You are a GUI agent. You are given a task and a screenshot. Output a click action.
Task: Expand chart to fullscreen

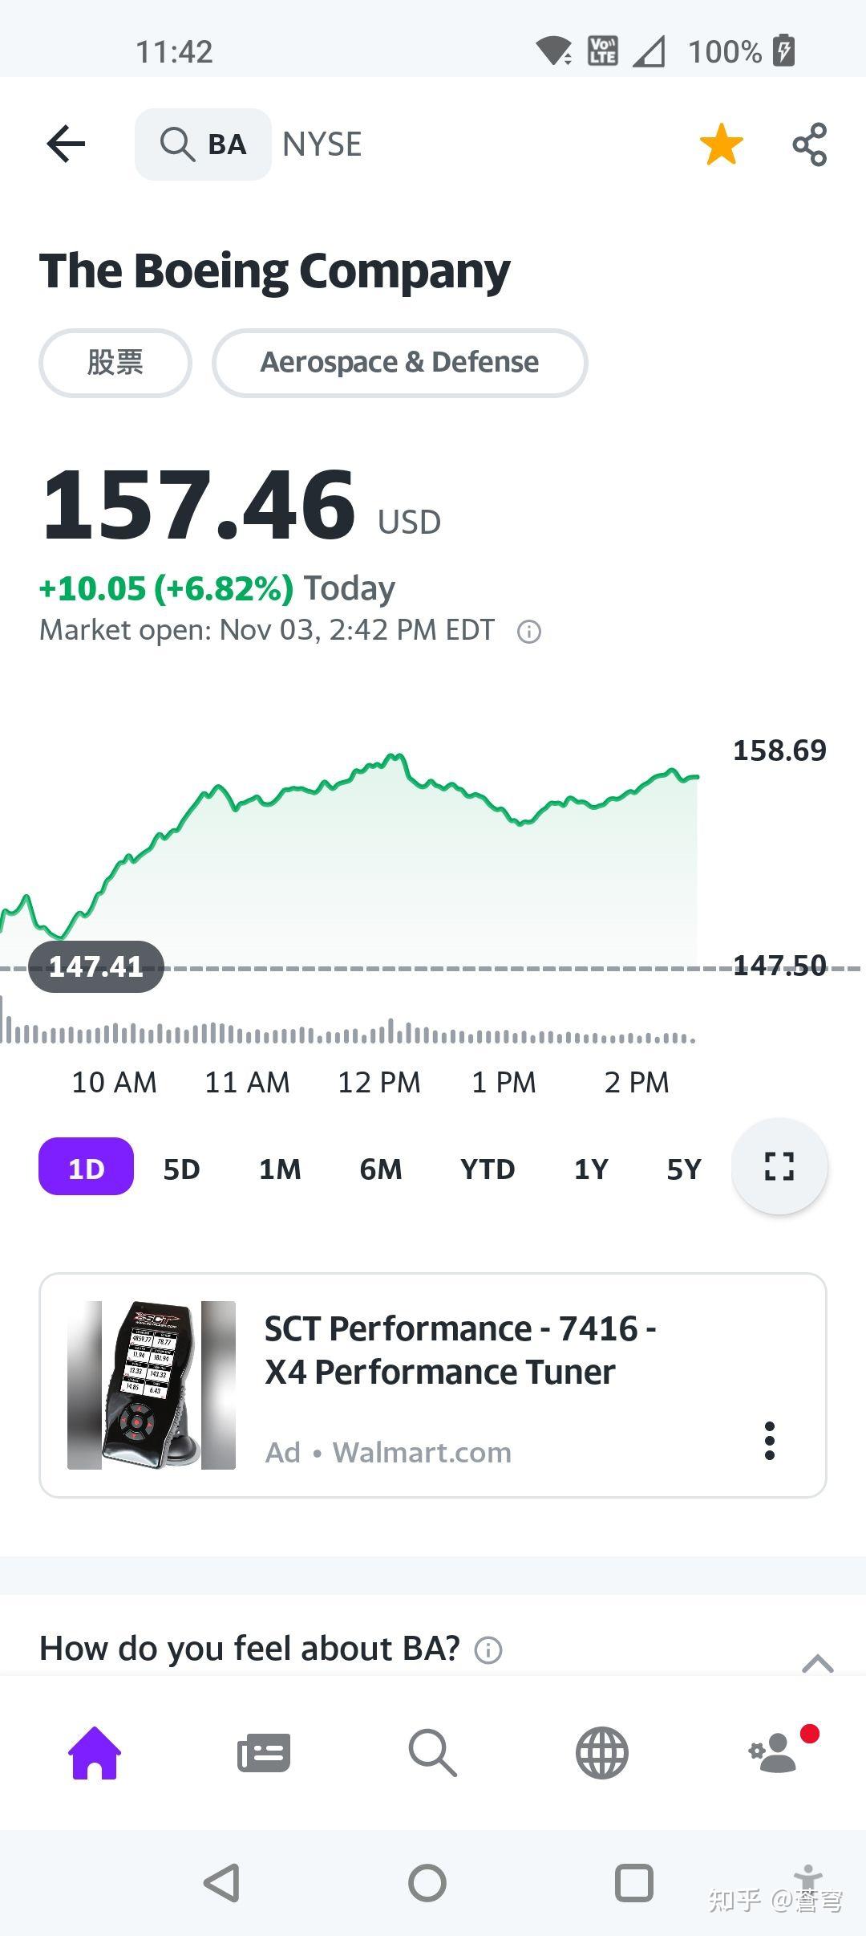[x=779, y=1166]
